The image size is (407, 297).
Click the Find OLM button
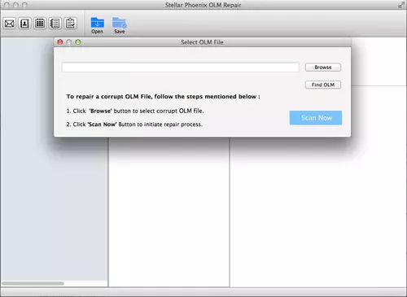(x=323, y=85)
